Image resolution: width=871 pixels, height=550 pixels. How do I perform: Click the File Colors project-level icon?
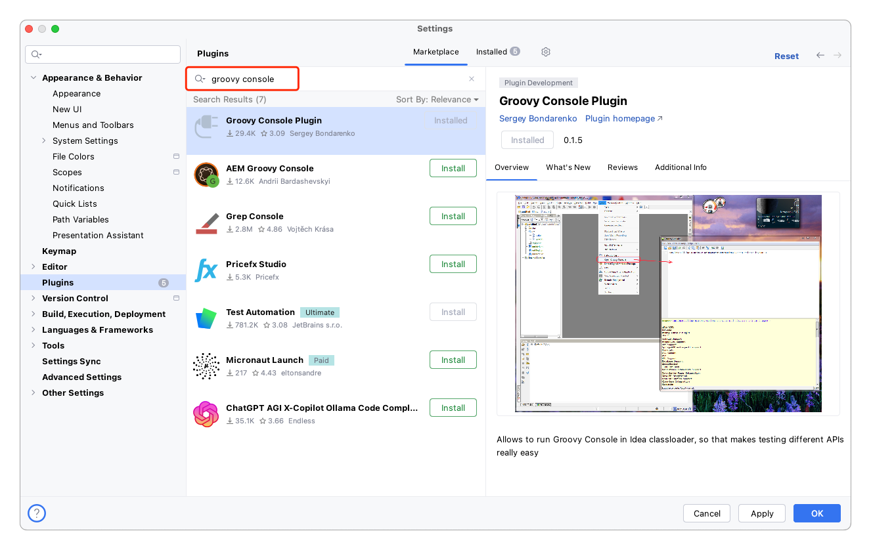[176, 156]
